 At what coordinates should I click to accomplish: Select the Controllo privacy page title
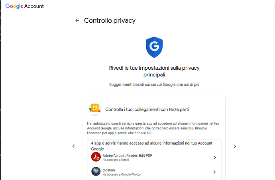[110, 21]
